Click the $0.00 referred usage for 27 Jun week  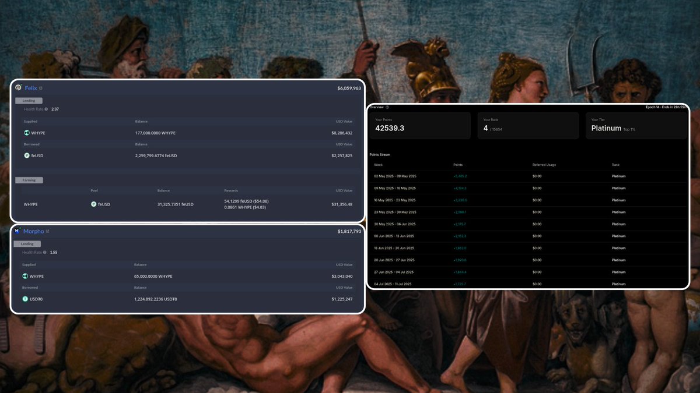click(537, 272)
